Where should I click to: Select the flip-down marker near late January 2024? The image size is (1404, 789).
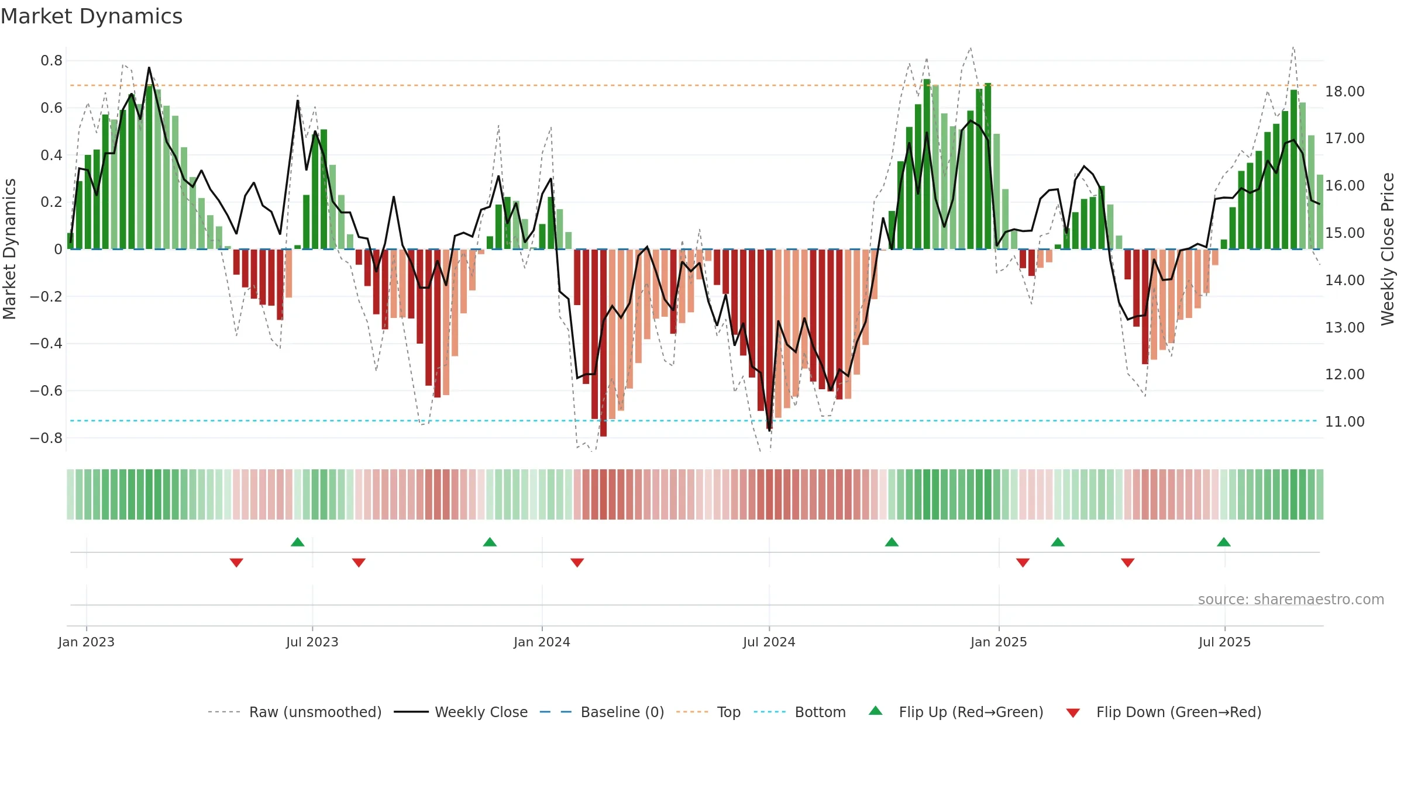[x=577, y=562]
